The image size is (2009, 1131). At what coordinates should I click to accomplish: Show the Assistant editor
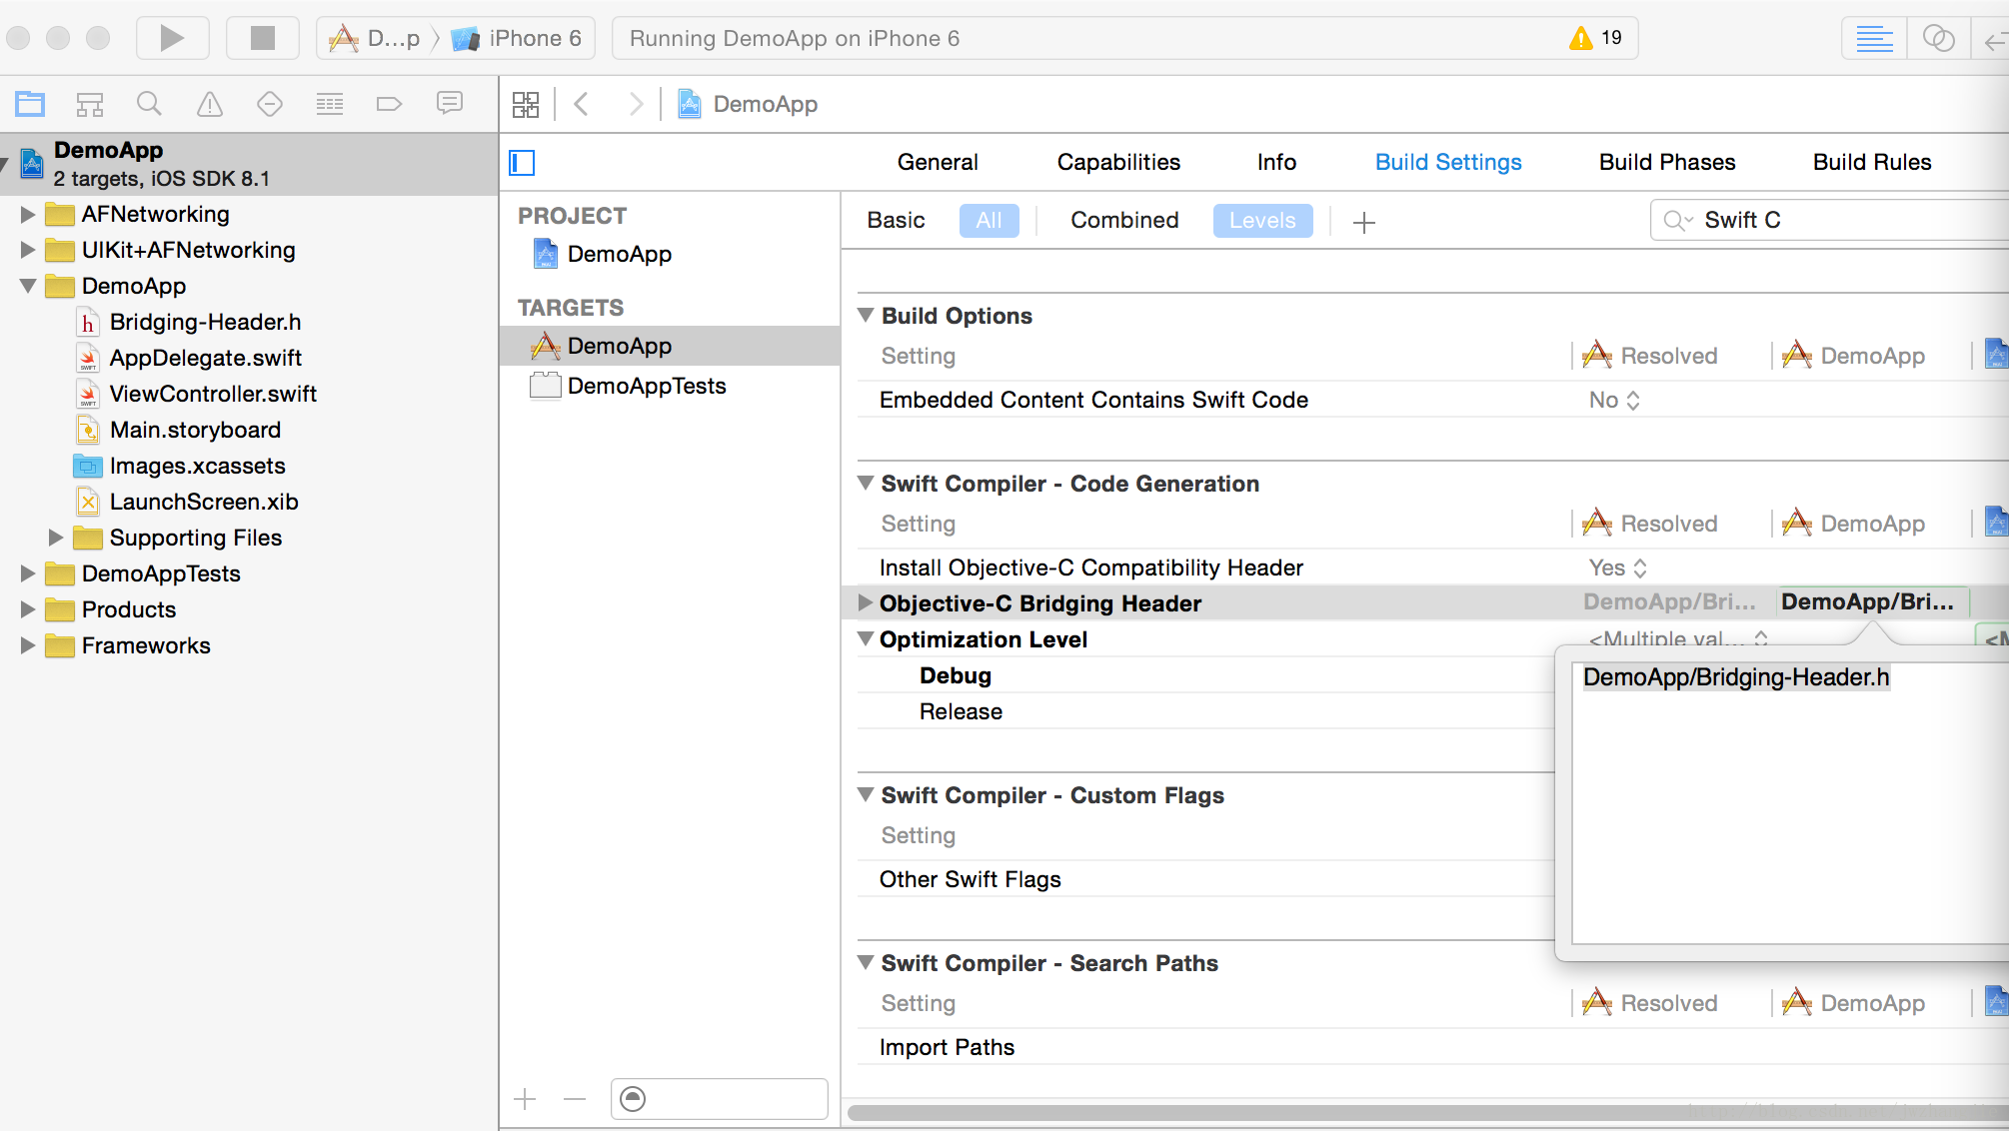pos(1938,38)
